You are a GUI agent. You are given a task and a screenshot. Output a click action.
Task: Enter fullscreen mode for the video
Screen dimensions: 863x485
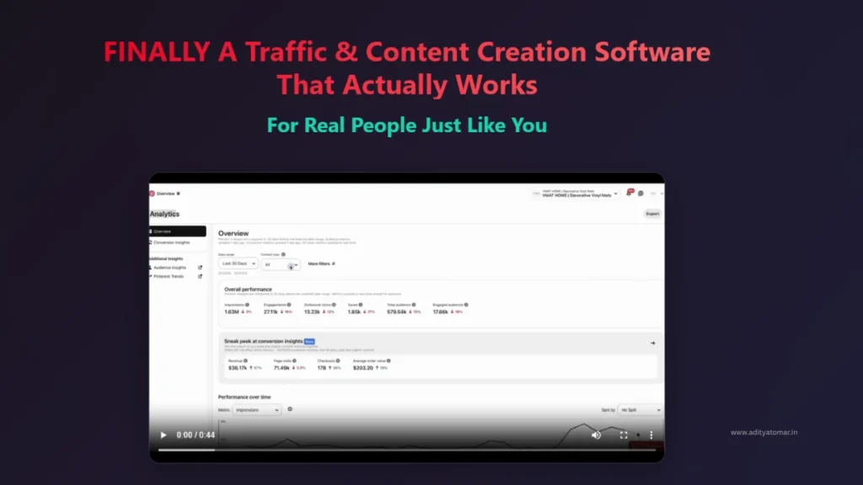(x=624, y=435)
